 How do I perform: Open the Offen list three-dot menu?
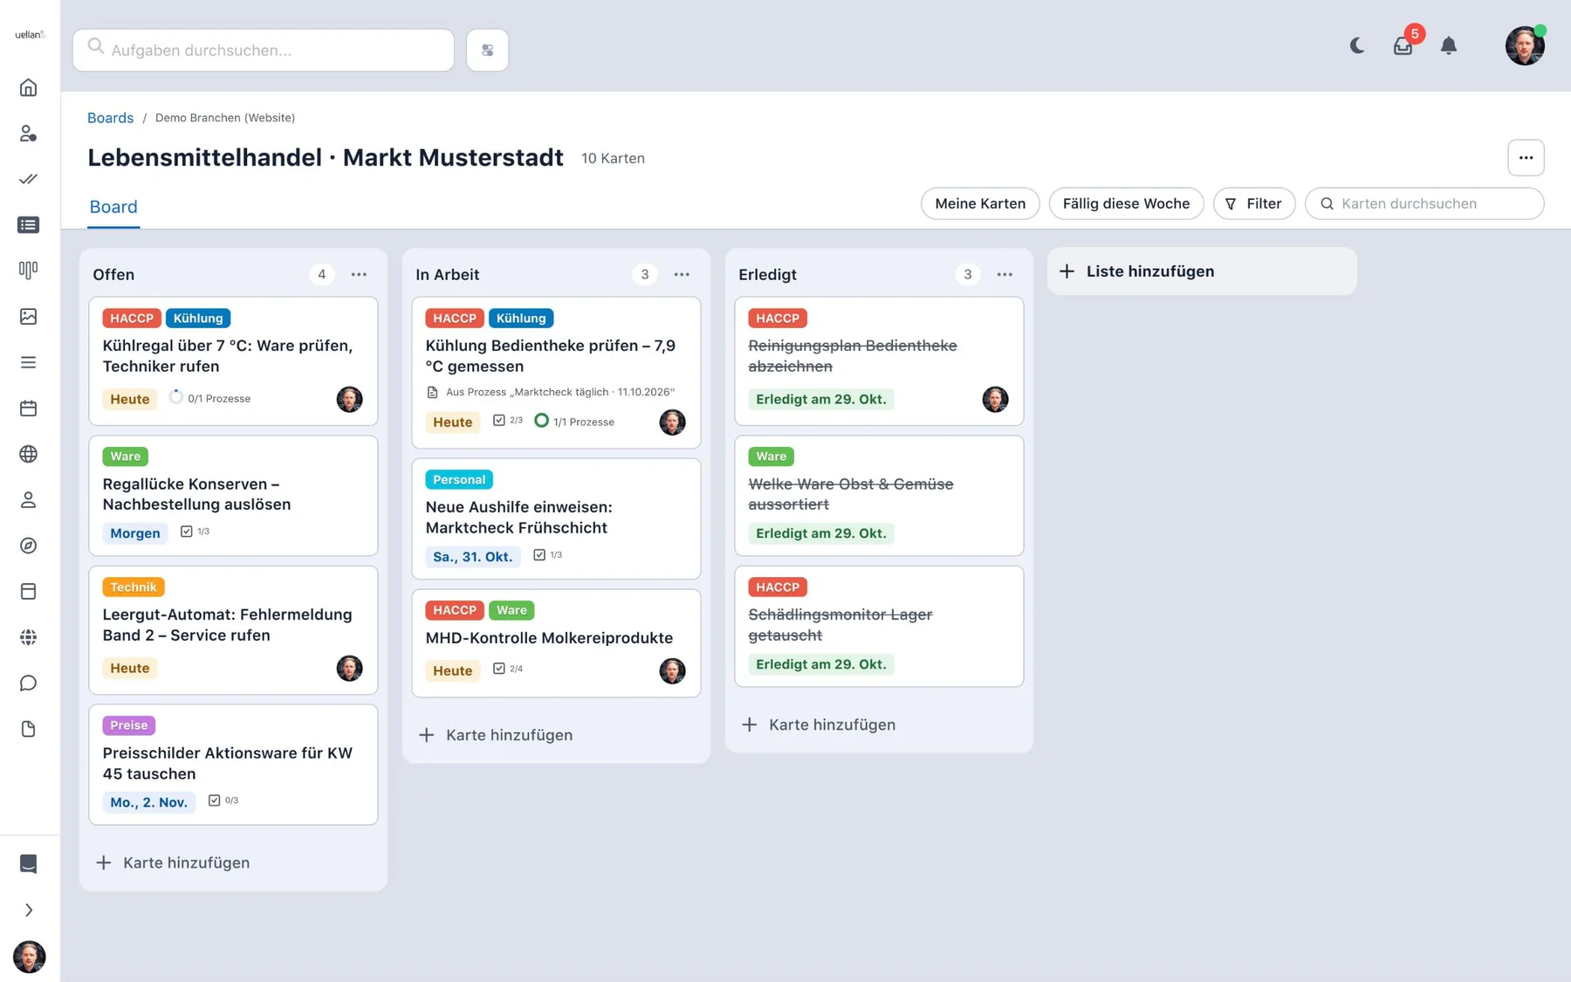coord(359,274)
